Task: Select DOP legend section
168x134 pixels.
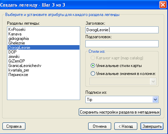Action: (44, 52)
